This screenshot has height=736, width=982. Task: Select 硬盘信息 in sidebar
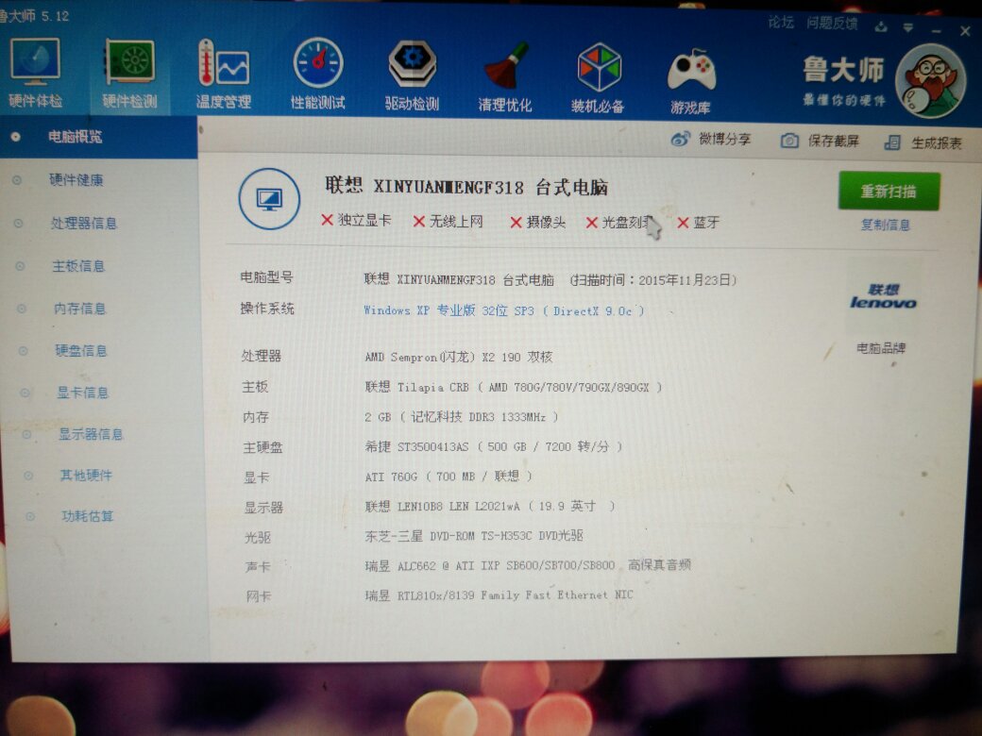81,350
